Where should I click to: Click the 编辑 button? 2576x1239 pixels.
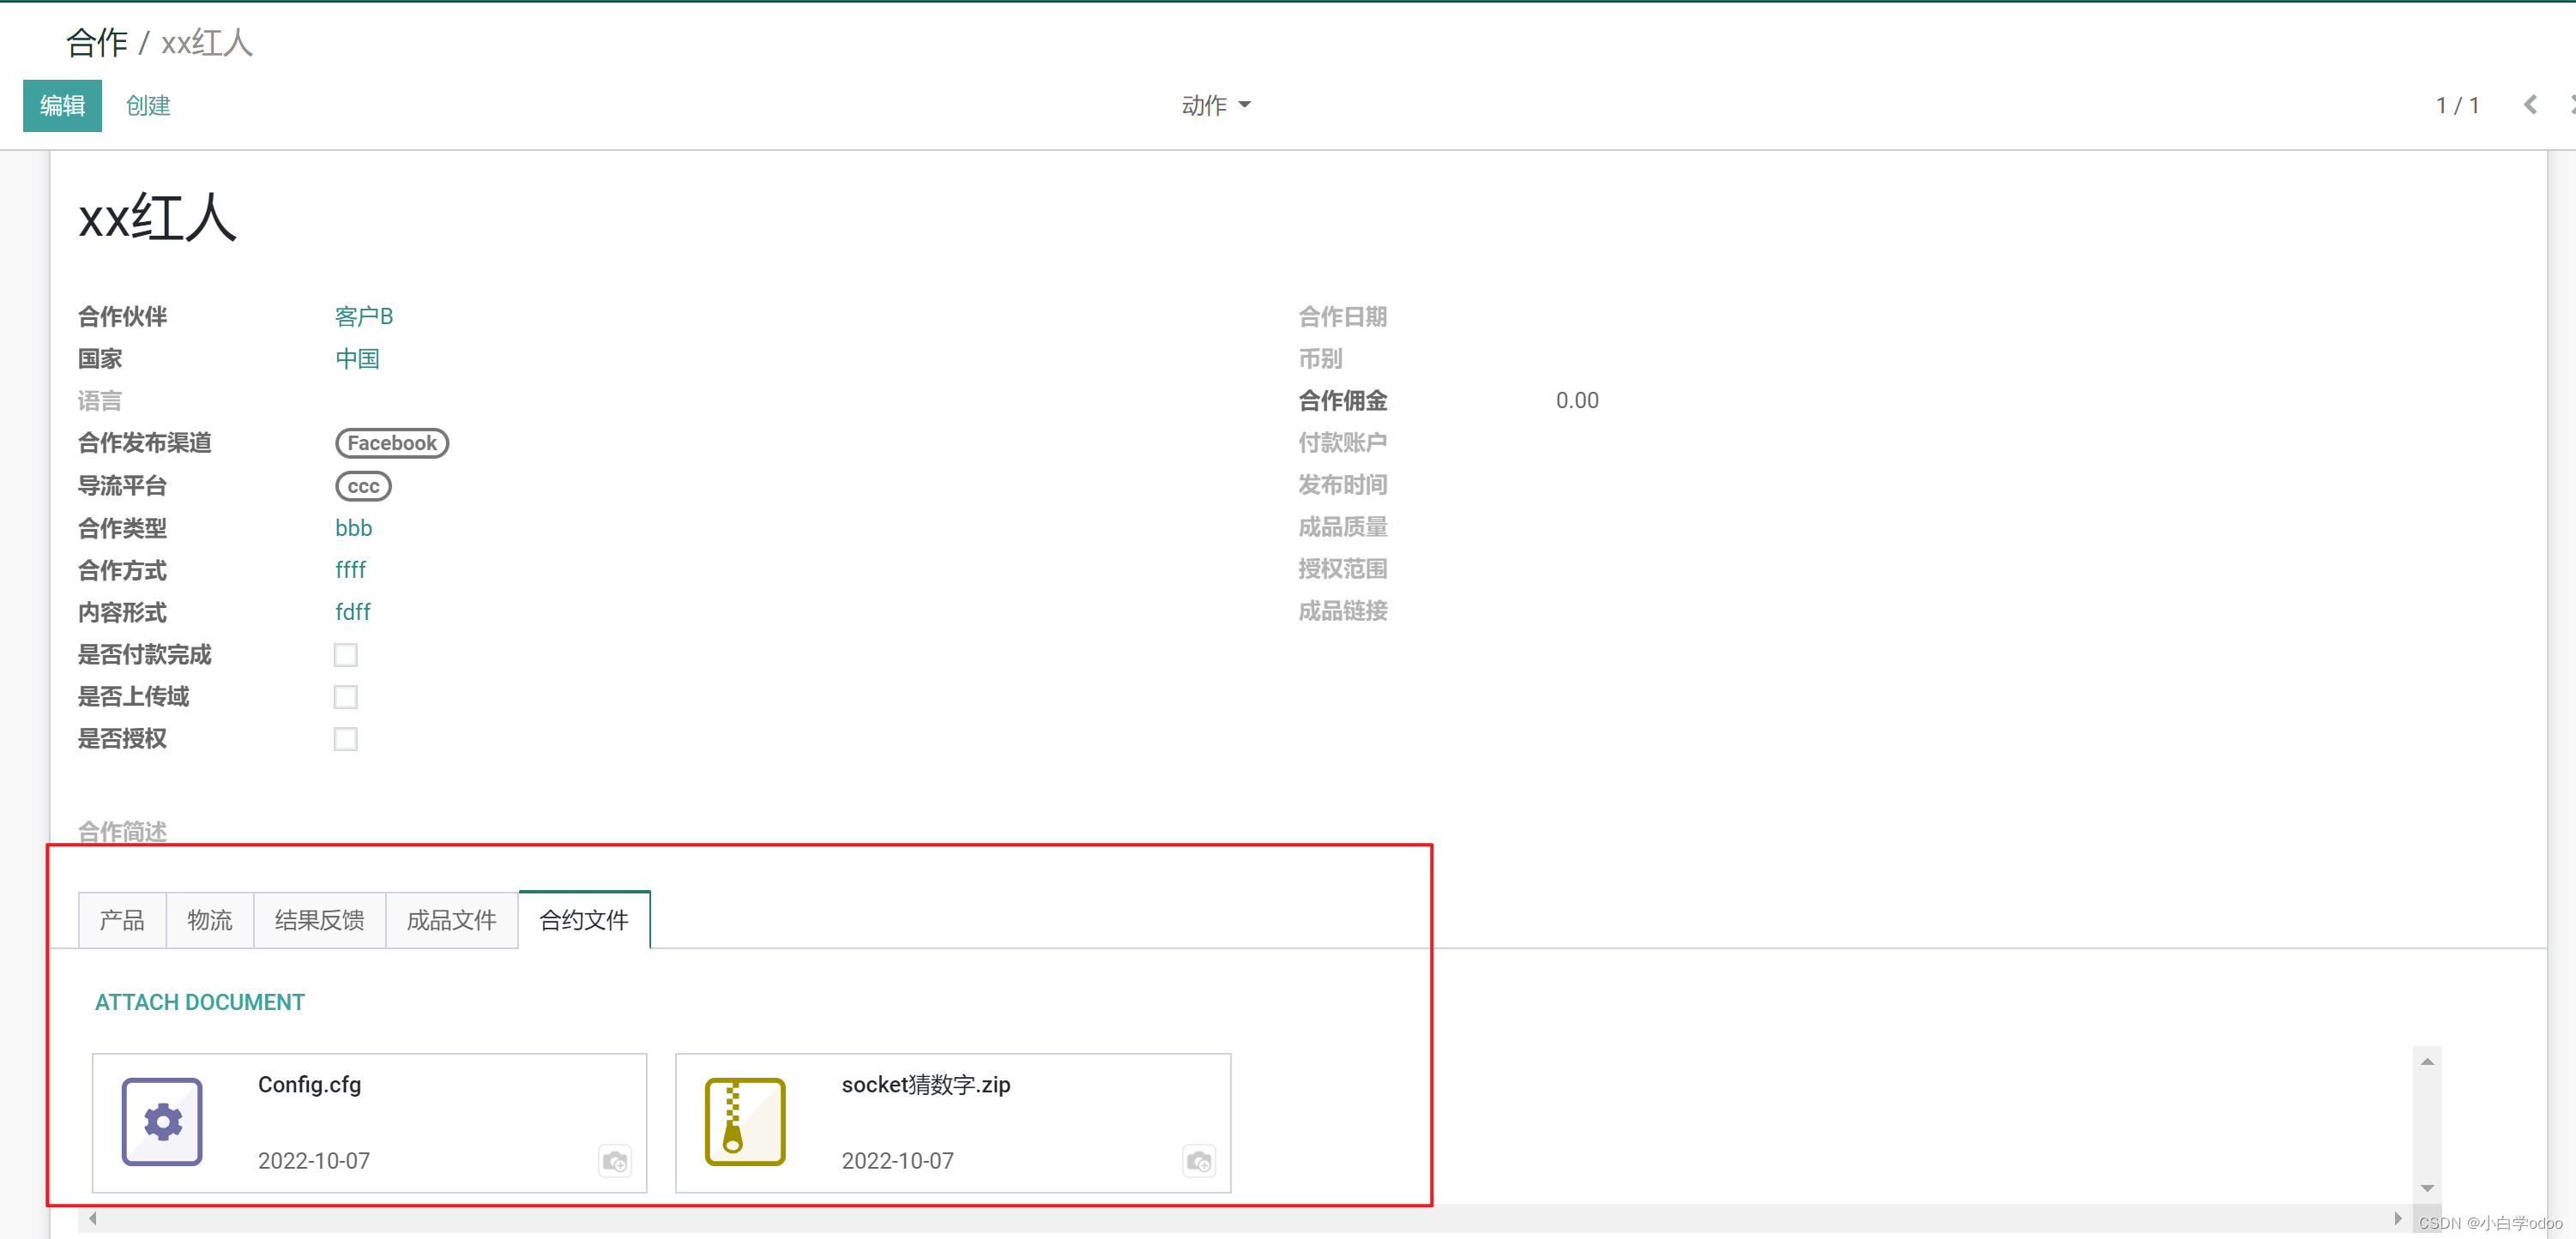tap(62, 105)
